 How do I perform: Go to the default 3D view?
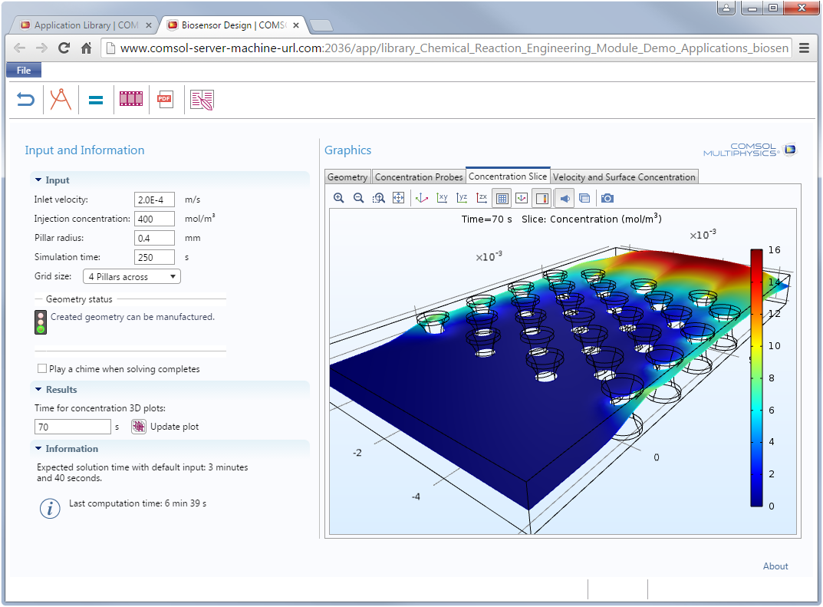click(x=422, y=198)
